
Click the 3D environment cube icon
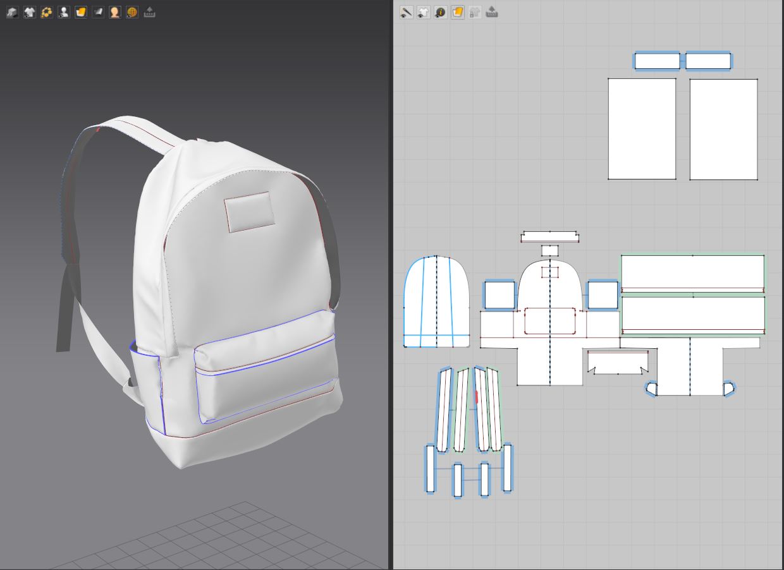point(12,12)
